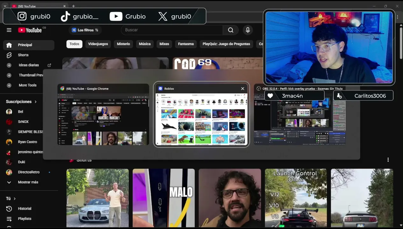This screenshot has height=229, width=403.
Task: Click the heart icon beside 3mac4n
Action: point(270,96)
